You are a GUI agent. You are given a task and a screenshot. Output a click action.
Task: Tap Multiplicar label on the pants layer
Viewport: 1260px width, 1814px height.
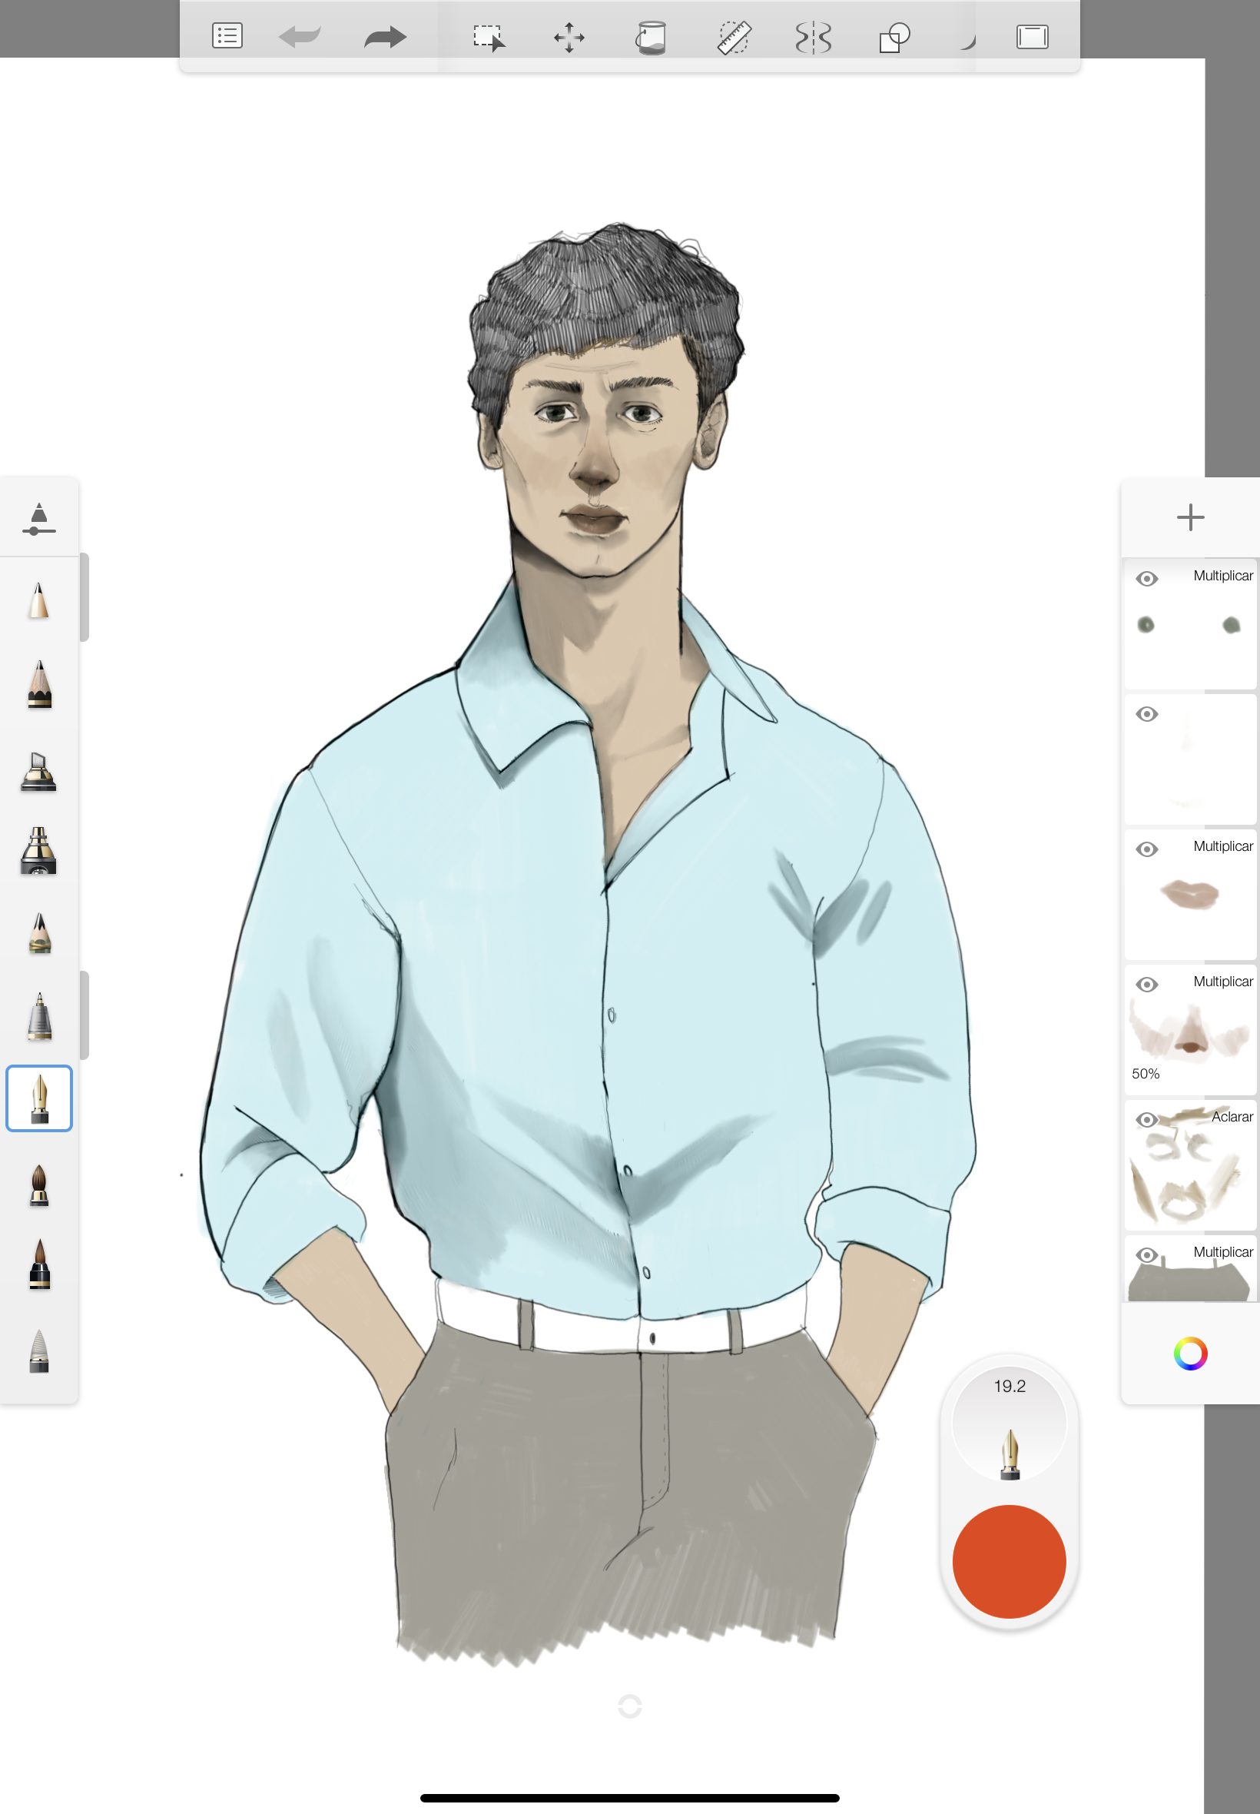(x=1222, y=1251)
